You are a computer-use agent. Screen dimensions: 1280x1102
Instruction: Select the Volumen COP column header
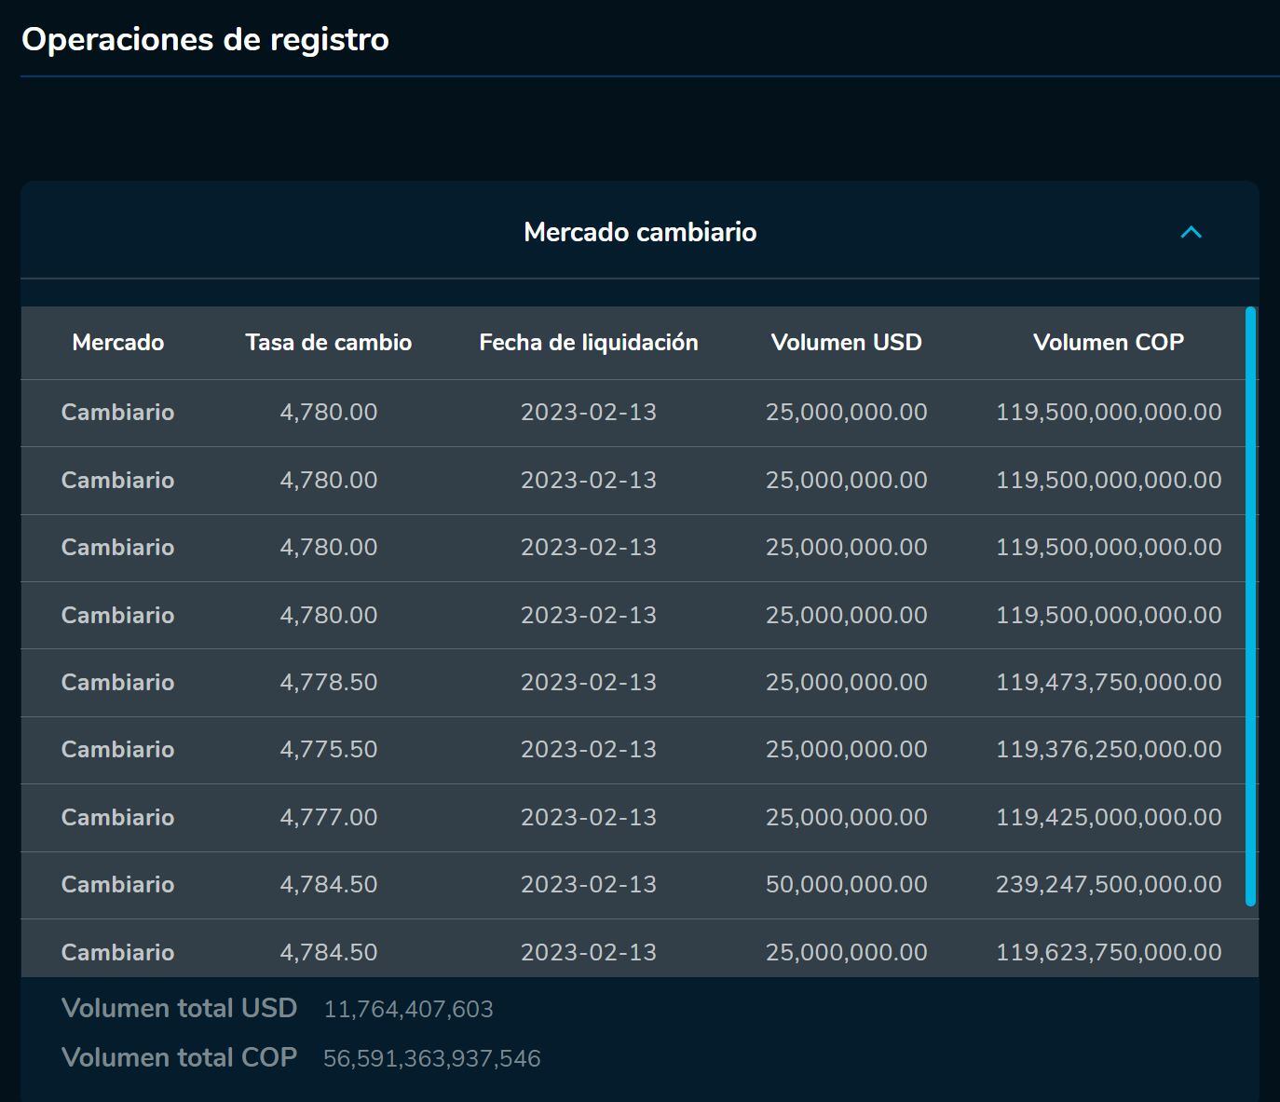(1108, 343)
